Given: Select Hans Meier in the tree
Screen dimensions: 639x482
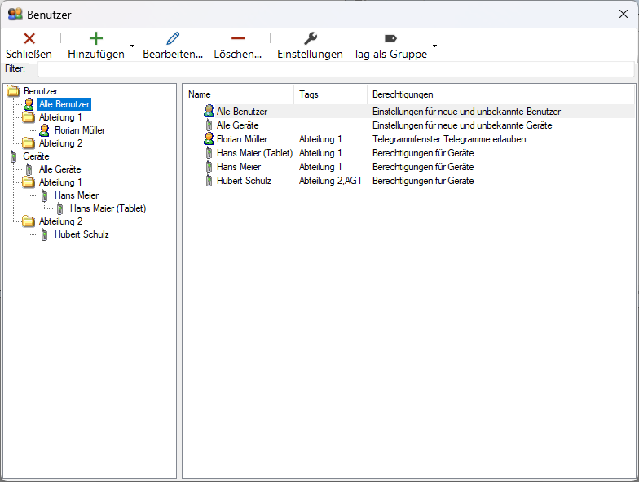Looking at the screenshot, I should point(77,195).
